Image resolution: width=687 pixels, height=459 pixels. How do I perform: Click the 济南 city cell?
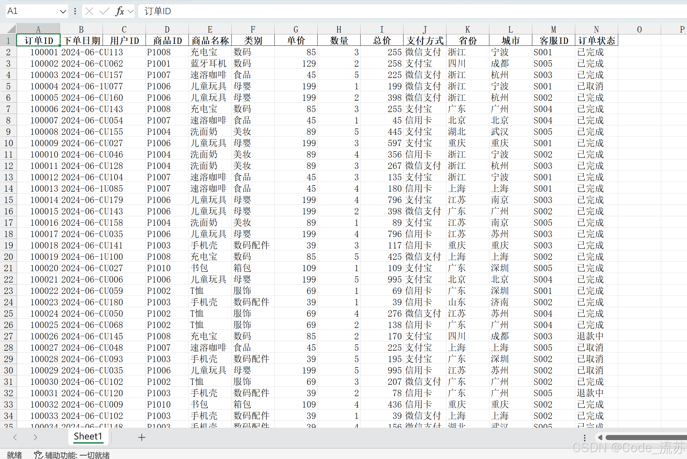(x=511, y=302)
